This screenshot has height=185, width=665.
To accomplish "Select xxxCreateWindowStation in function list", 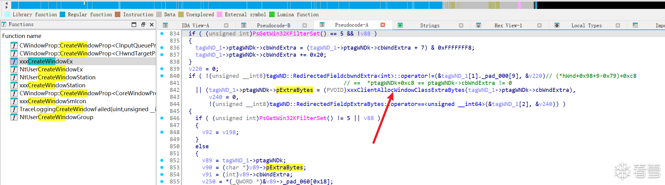I will (x=52, y=85).
